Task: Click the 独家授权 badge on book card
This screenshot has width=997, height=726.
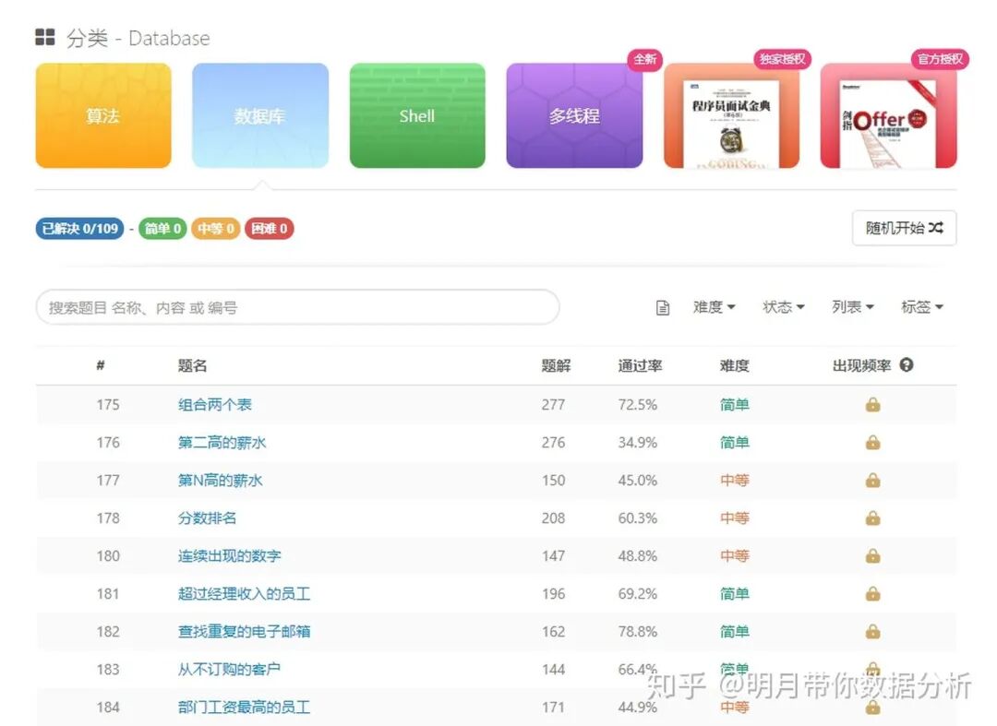Action: tap(783, 59)
